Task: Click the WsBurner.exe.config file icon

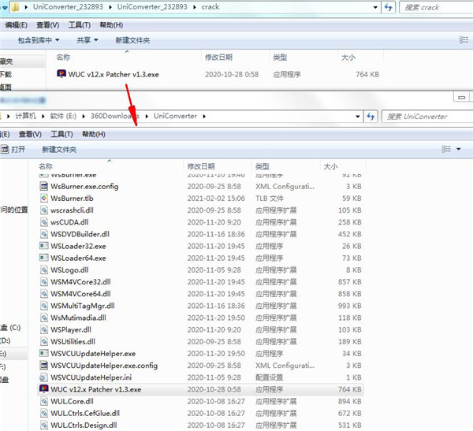Action: (44, 187)
